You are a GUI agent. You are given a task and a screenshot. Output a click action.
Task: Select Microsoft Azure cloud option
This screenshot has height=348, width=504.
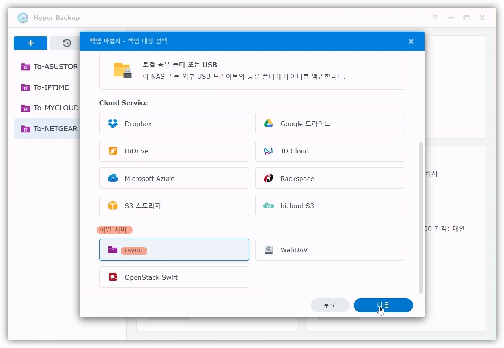pos(174,179)
